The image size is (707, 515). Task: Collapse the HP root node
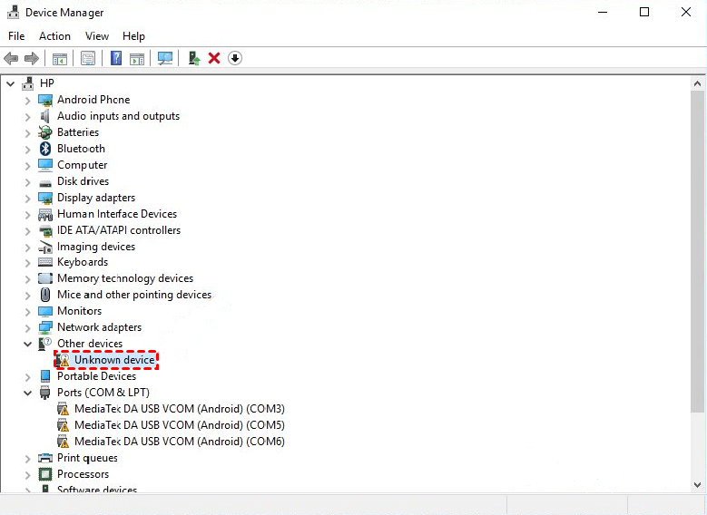10,83
